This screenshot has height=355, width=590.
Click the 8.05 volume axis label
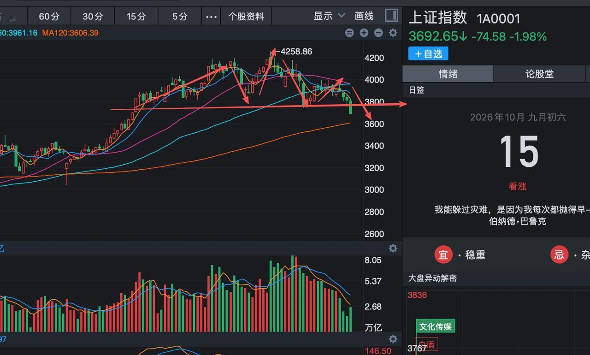pyautogui.click(x=373, y=260)
